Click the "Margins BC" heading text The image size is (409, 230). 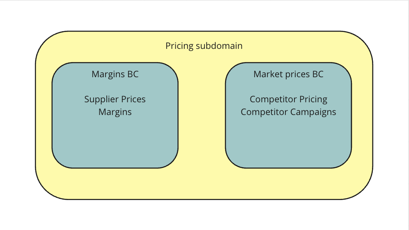tap(115, 74)
